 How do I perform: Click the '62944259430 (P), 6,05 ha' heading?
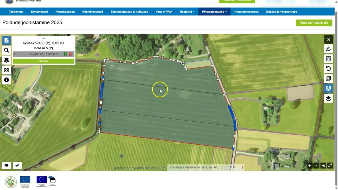point(44,43)
